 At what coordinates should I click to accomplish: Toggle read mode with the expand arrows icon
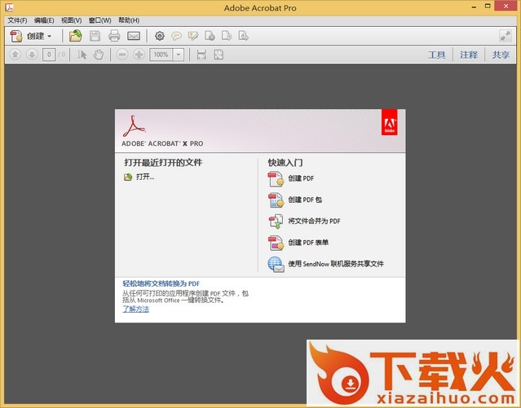pos(506,36)
